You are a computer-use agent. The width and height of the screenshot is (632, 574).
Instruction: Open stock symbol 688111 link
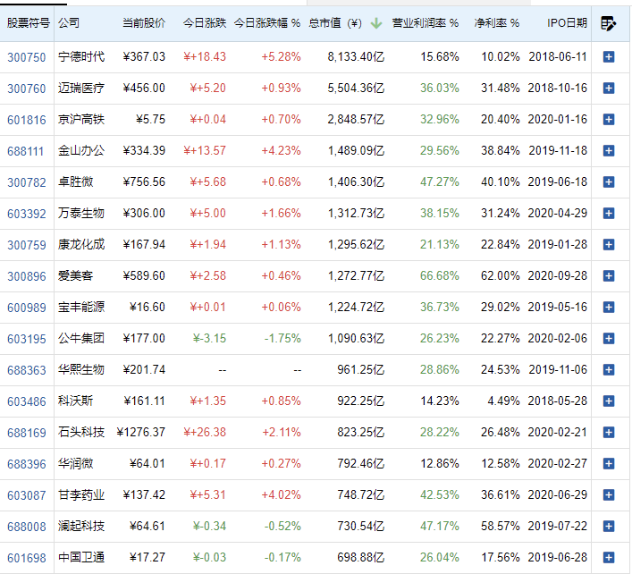(25, 151)
